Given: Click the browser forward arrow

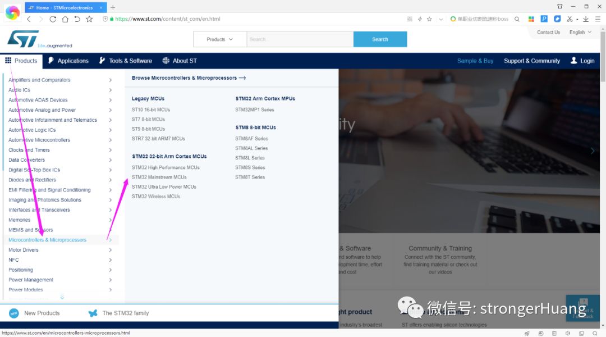Looking at the screenshot, I should click(40, 19).
